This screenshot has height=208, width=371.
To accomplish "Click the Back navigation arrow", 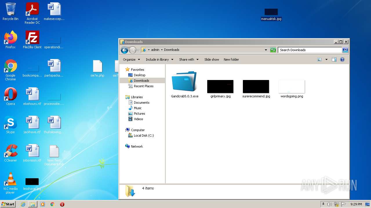I will tap(124, 50).
